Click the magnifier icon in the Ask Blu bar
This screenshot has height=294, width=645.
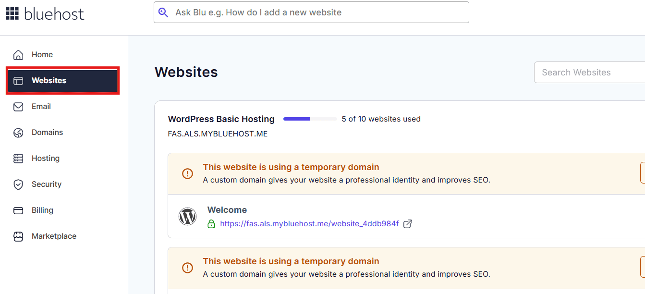point(164,12)
